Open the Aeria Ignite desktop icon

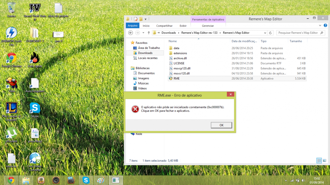tap(35, 58)
